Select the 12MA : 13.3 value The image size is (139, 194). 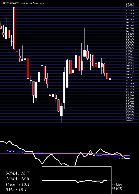(x=18, y=179)
